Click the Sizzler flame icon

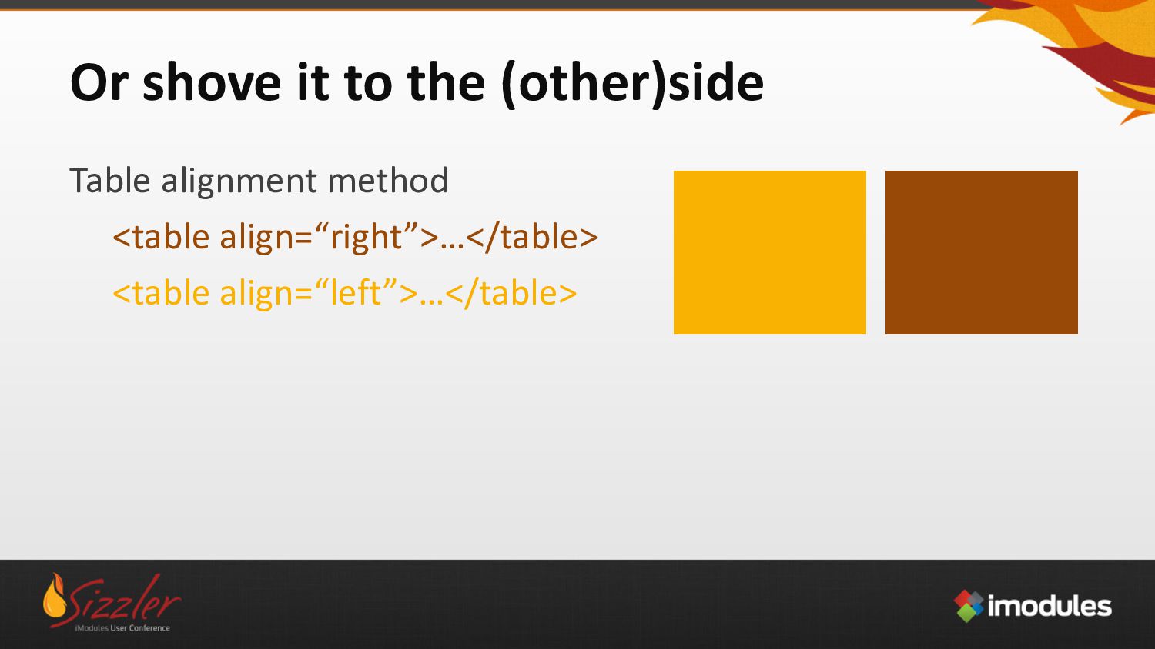click(55, 597)
